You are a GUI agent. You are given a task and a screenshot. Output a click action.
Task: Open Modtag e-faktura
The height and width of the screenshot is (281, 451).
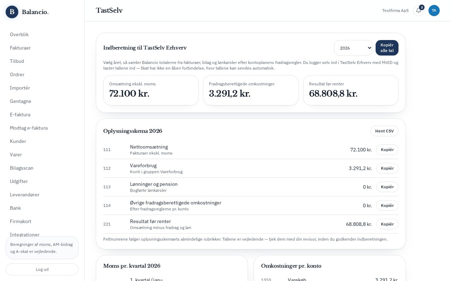click(42, 128)
